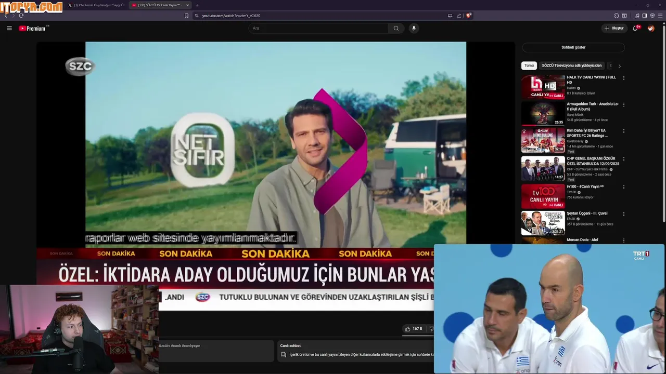Open CHP - Cumhuriyet Halk Partisi channel
The height and width of the screenshot is (374, 666).
[x=587, y=169]
